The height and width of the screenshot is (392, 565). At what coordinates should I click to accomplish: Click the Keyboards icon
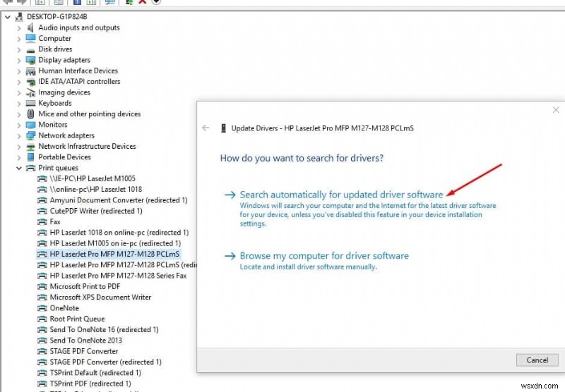(x=30, y=104)
